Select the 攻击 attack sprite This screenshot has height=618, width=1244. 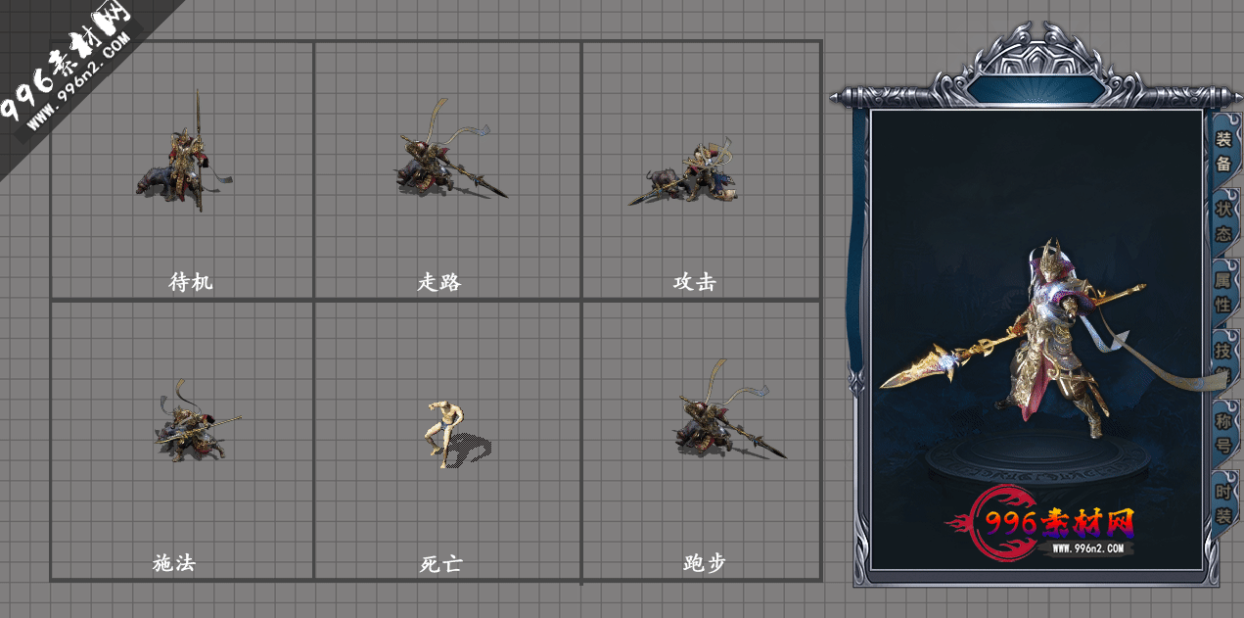[684, 173]
